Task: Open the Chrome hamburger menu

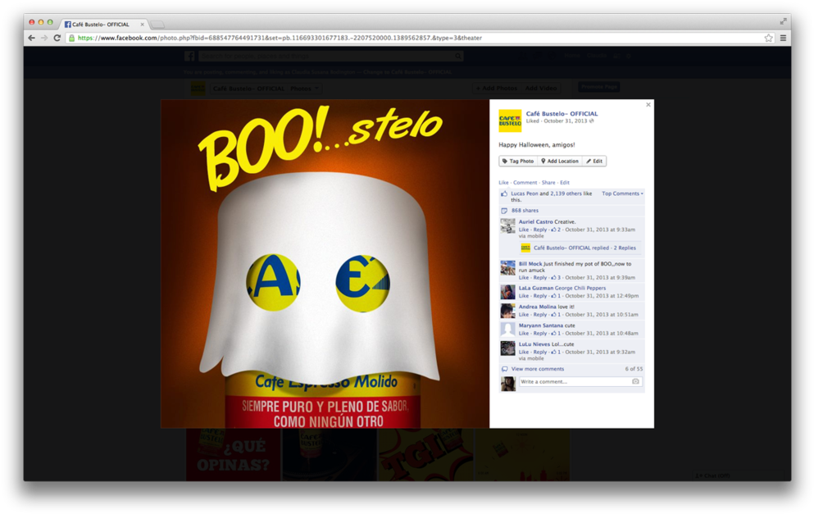Action: click(783, 38)
